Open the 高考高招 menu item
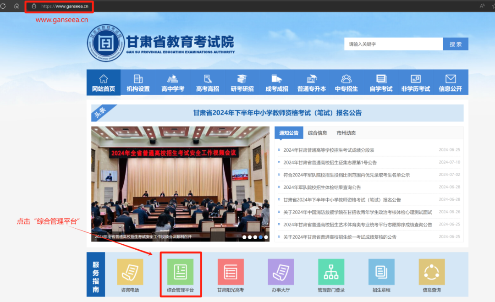Image resolution: width=495 pixels, height=302 pixels. [207, 82]
